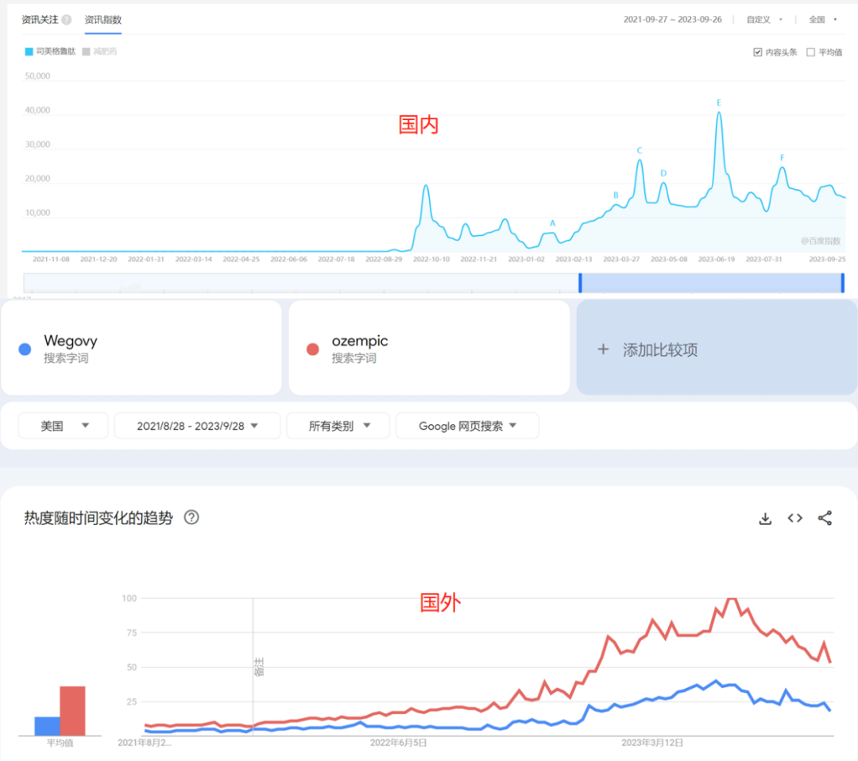Viewport: 858px width, 761px height.
Task: Click the 2022年6月5日 axis label
Action: pyautogui.click(x=398, y=743)
